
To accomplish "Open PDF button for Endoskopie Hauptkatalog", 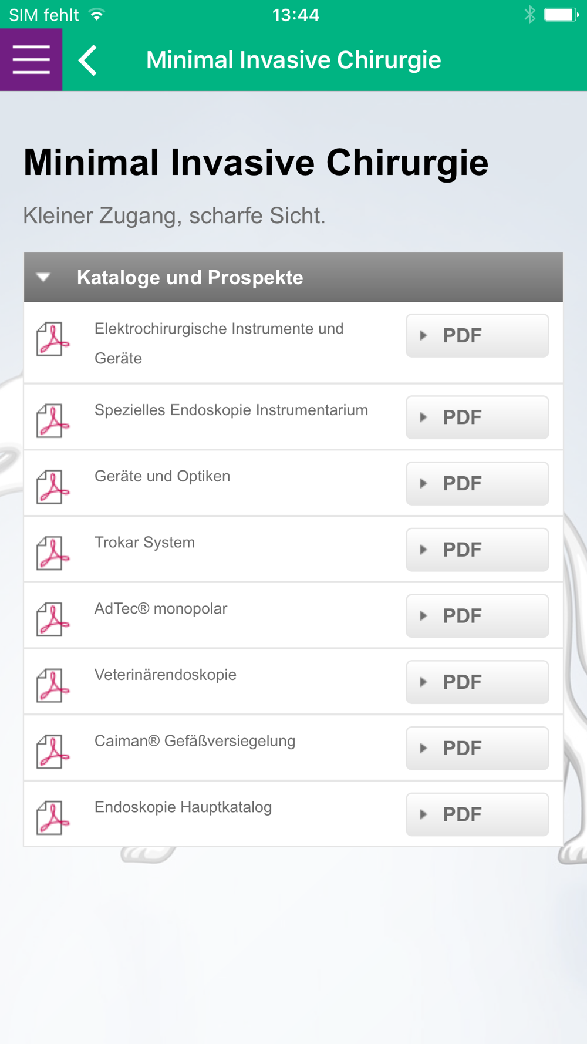I will 477,814.
